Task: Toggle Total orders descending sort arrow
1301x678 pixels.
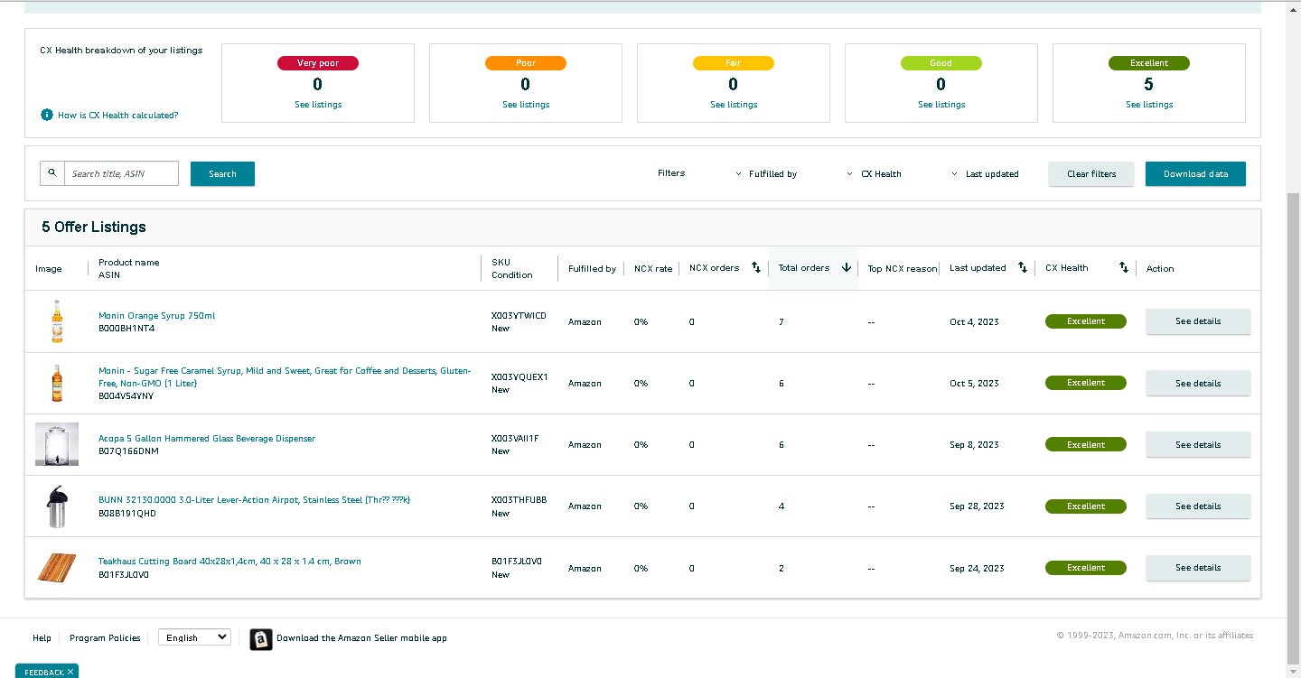Action: pos(847,268)
